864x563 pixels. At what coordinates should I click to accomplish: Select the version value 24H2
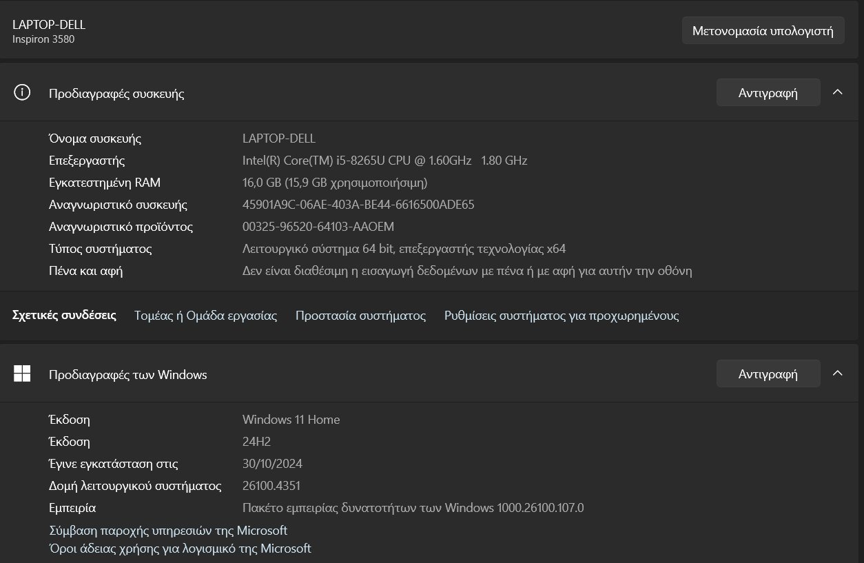click(x=258, y=442)
